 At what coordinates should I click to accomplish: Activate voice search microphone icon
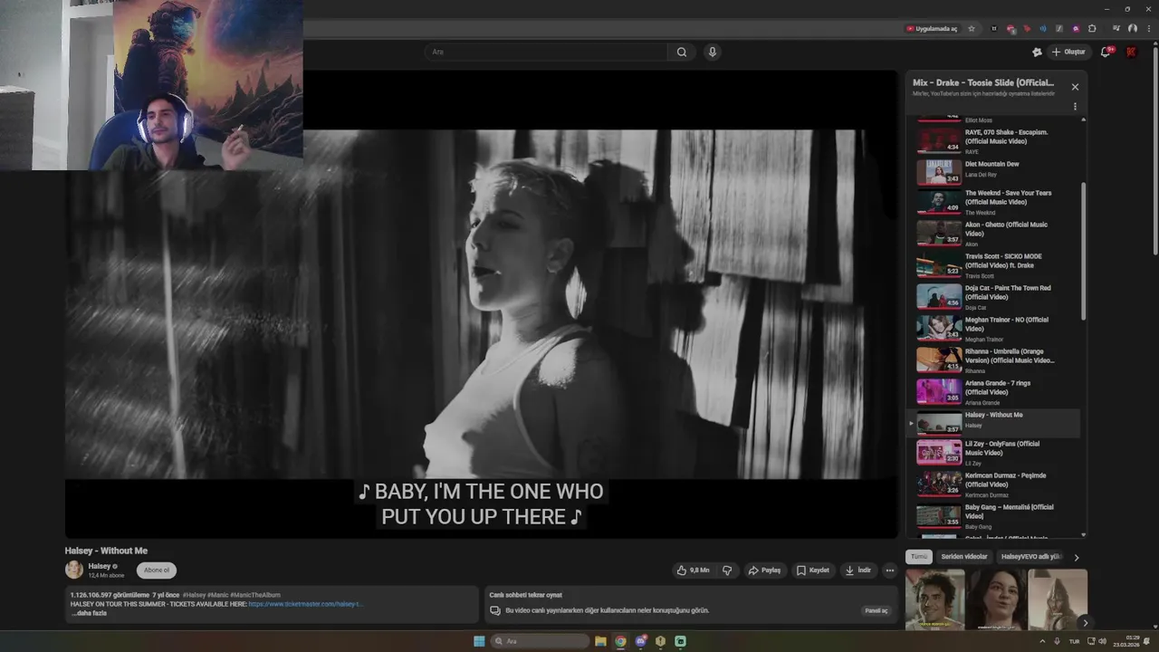(713, 52)
